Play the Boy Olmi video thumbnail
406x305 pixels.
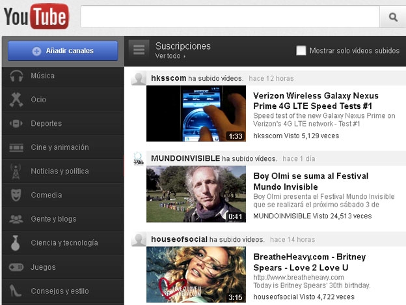196,194
